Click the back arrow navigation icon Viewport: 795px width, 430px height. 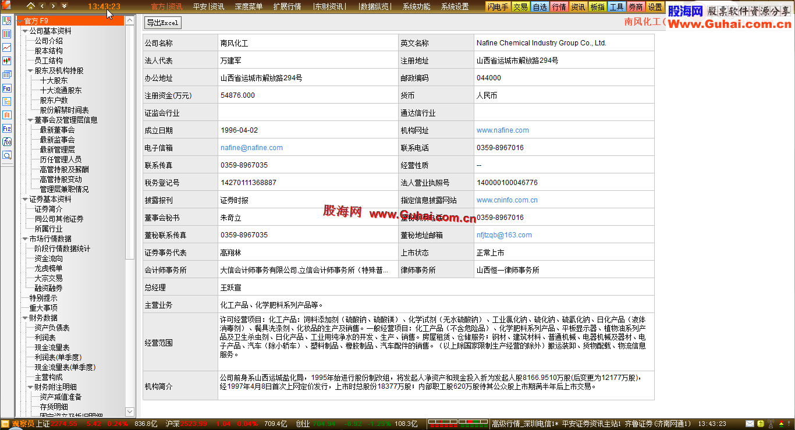(x=42, y=6)
